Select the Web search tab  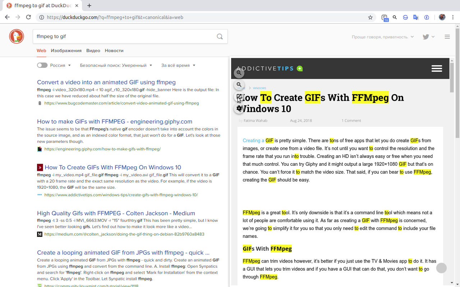(41, 51)
